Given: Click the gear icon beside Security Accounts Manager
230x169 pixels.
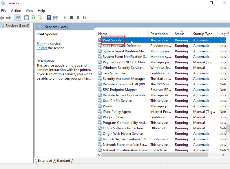Looking at the screenshot, I should 100,78.
